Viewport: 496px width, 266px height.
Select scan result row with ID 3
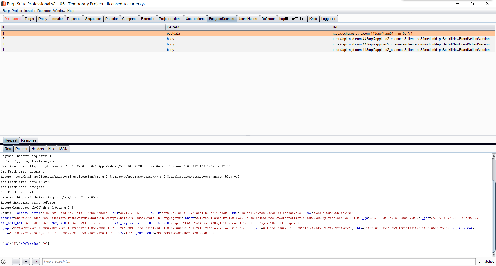click(248, 44)
